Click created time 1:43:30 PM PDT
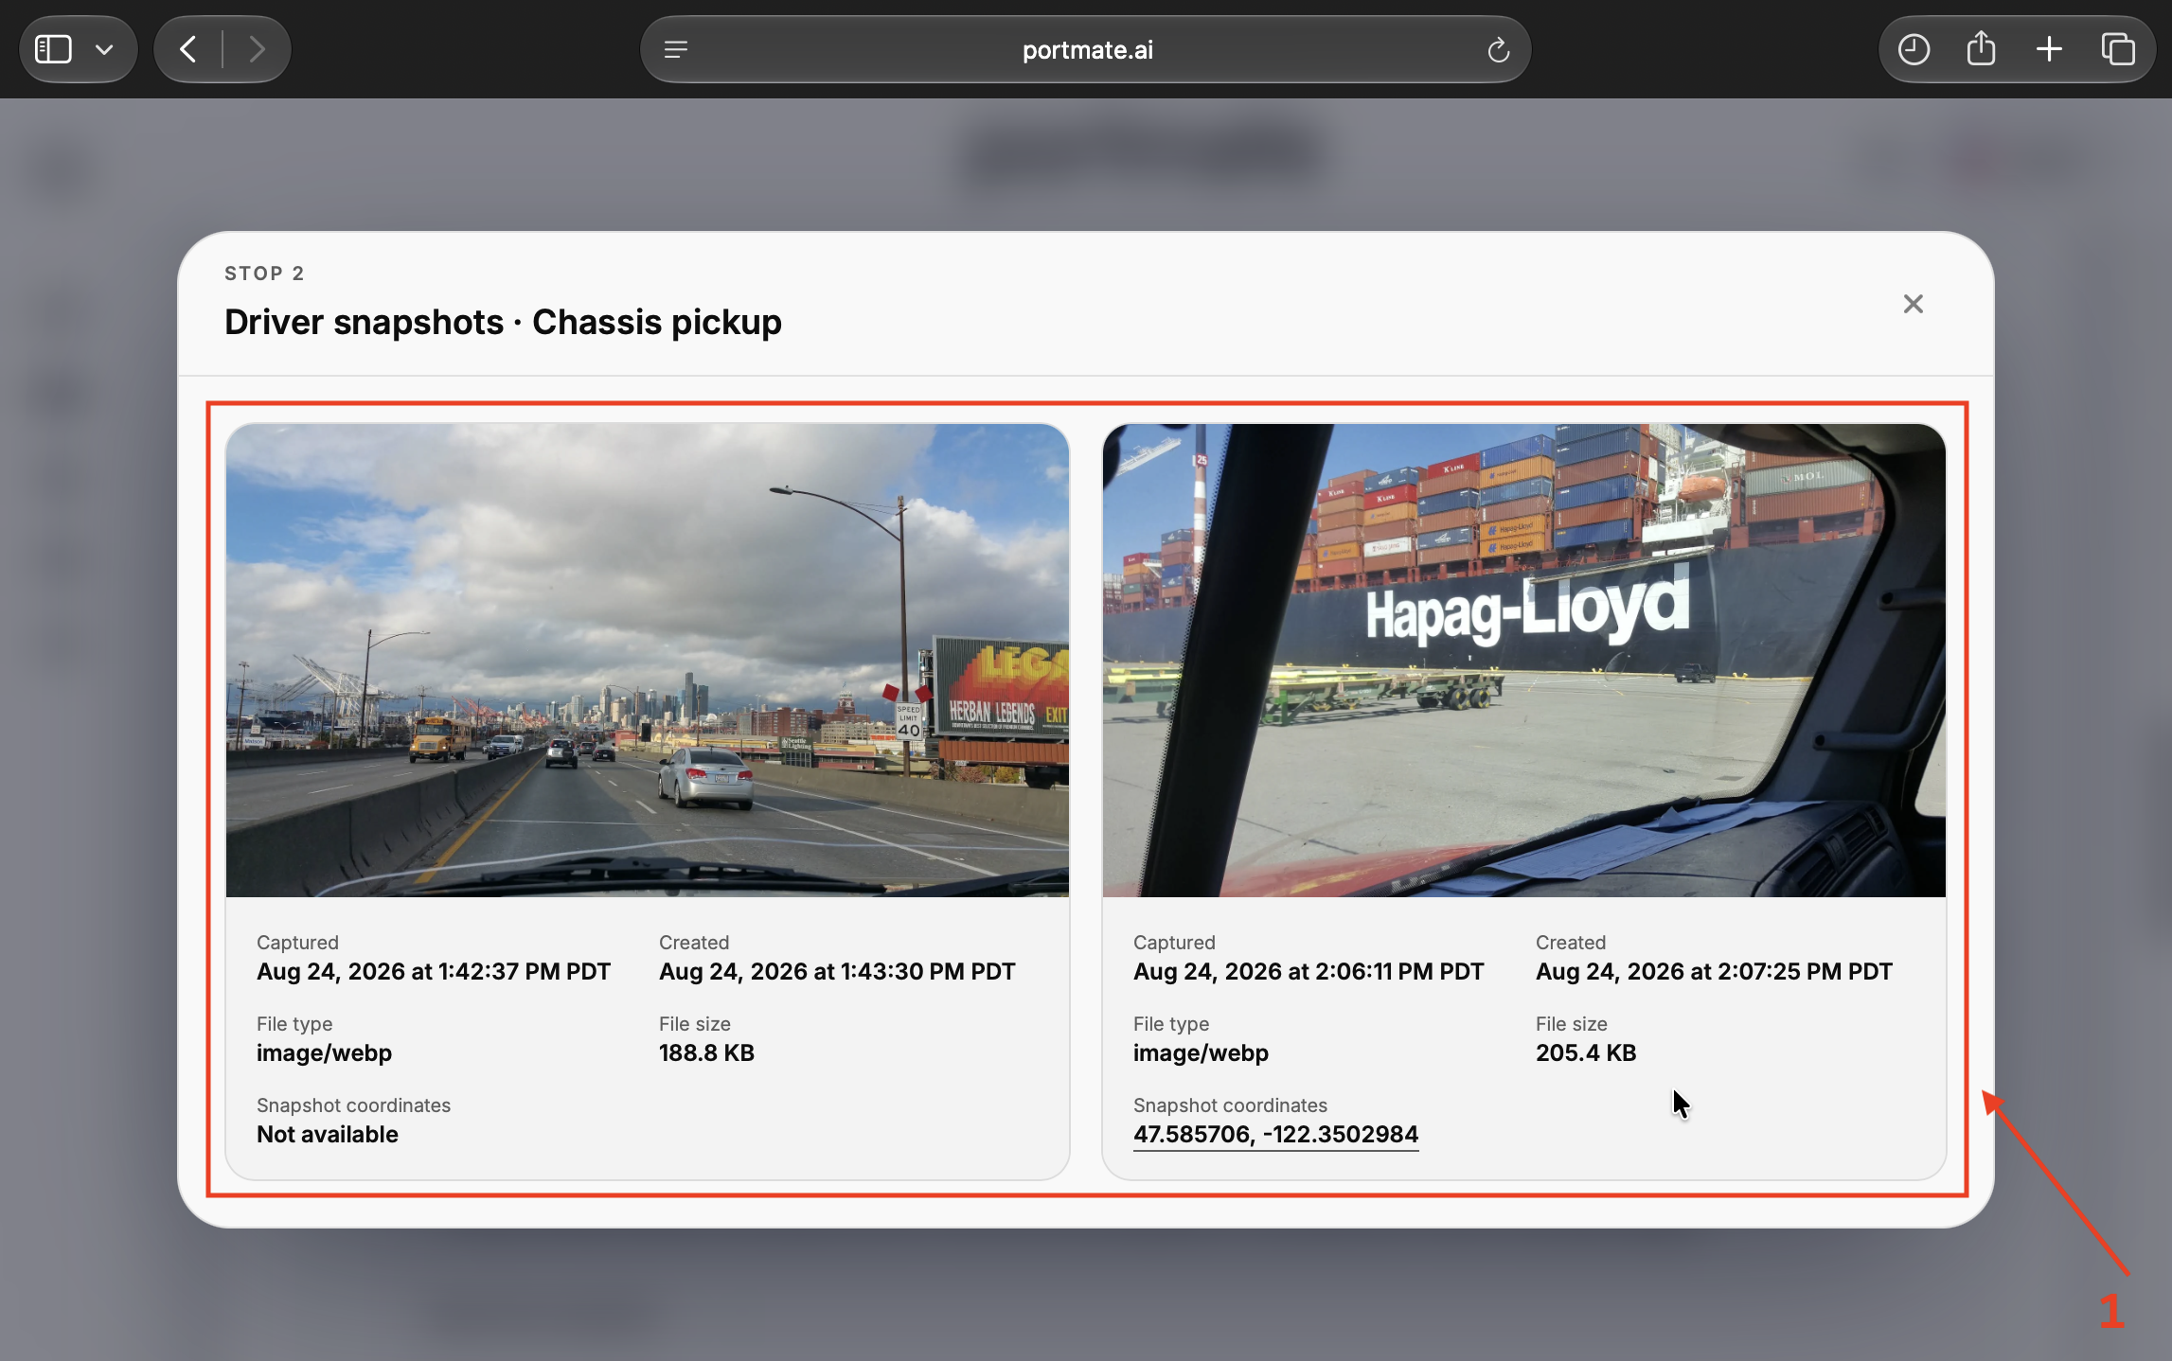2172x1361 pixels. [837, 972]
